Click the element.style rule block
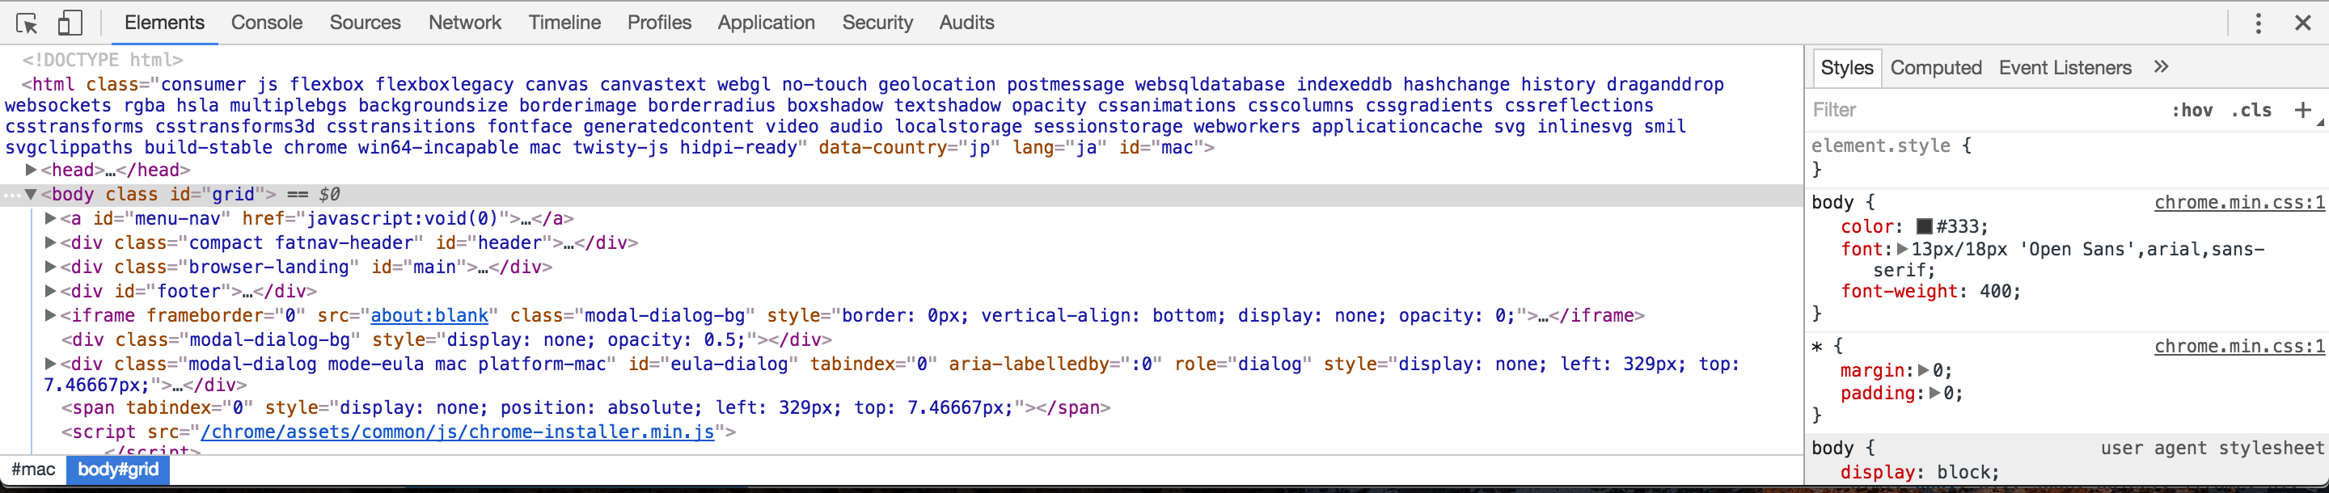2329x493 pixels. (2066, 157)
